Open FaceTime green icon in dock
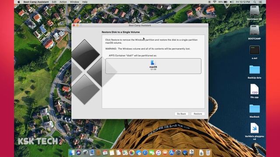Image resolution: width=280 pixels, height=157 pixels. point(152,153)
